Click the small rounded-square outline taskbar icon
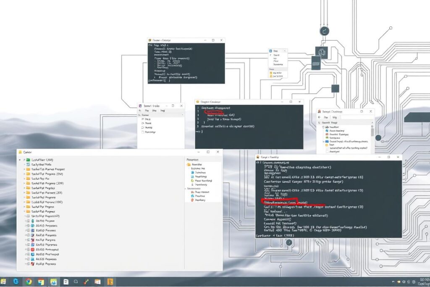The height and width of the screenshot is (287, 430). [x=76, y=282]
